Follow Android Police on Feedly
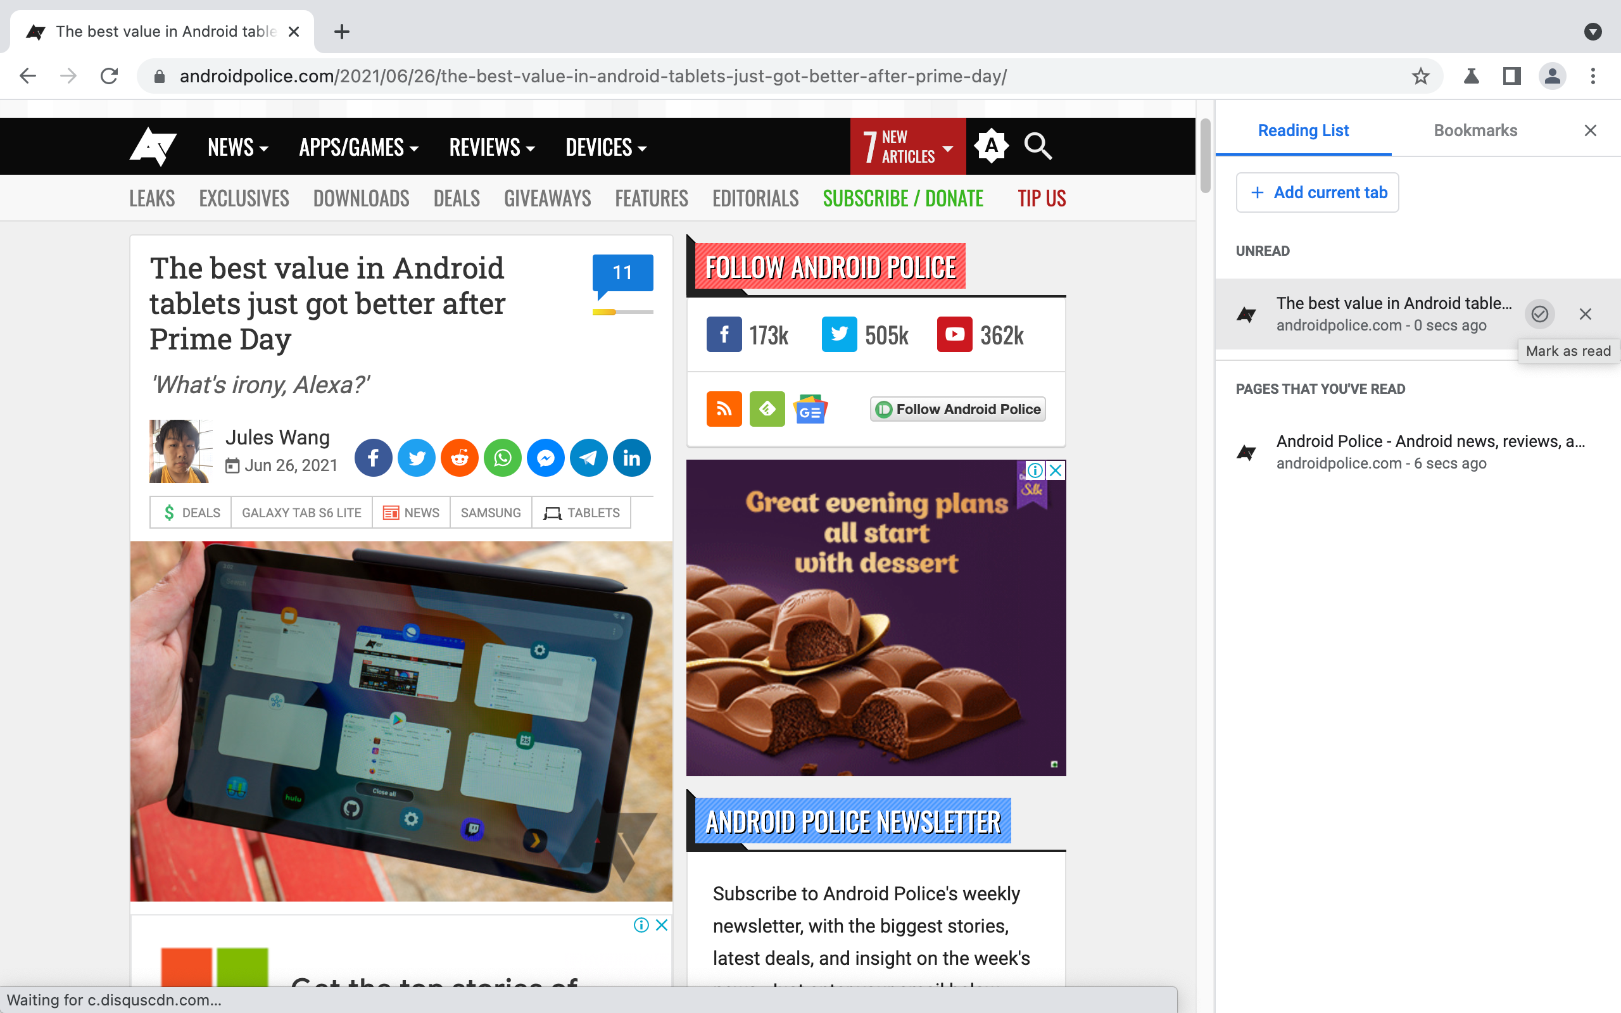1621x1013 pixels. [x=766, y=409]
